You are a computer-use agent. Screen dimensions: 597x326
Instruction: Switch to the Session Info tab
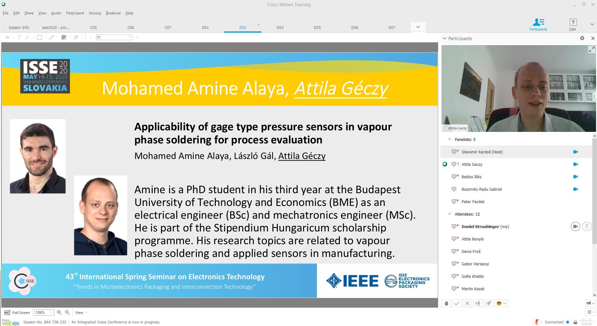click(x=19, y=27)
